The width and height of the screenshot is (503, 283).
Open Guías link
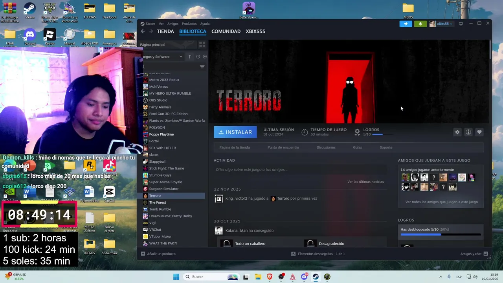tap(357, 147)
